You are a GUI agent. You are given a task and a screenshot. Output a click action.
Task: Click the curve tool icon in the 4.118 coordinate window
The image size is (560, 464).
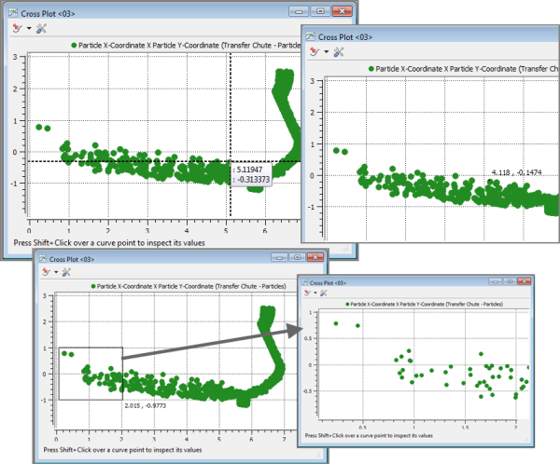coord(315,52)
